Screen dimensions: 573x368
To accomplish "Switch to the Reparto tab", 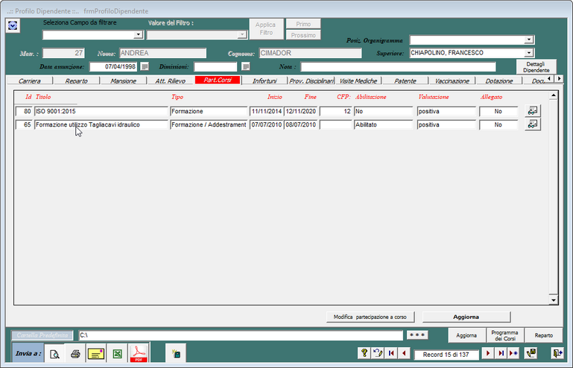I will 77,80.
